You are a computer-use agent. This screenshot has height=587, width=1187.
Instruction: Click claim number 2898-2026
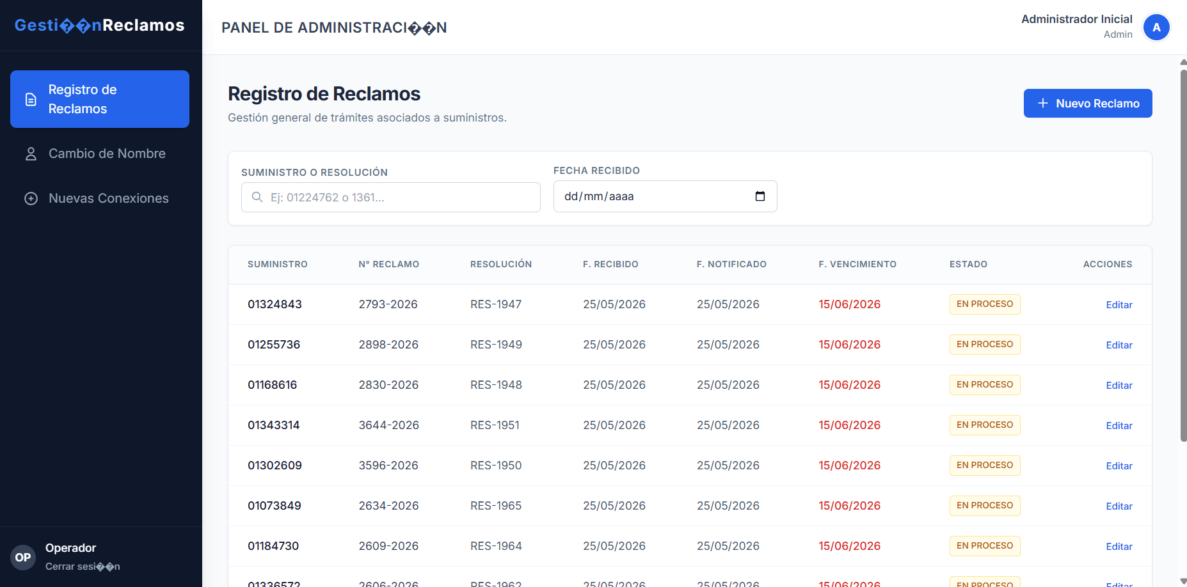[x=388, y=345]
